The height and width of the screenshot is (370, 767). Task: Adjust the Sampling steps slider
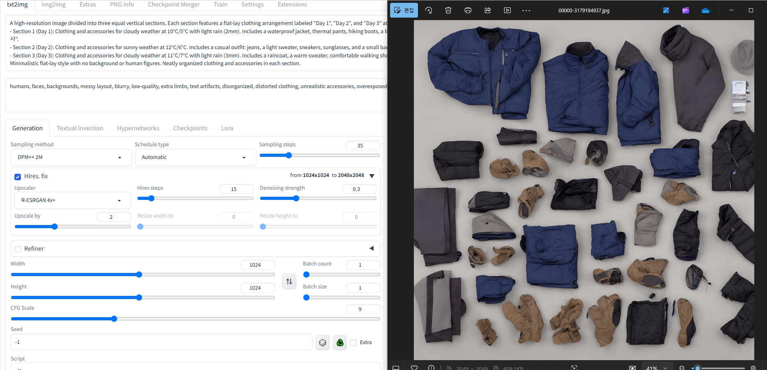pyautogui.click(x=320, y=155)
